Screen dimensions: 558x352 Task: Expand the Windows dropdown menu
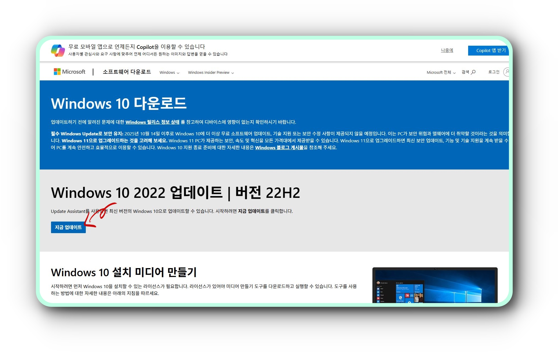[170, 72]
